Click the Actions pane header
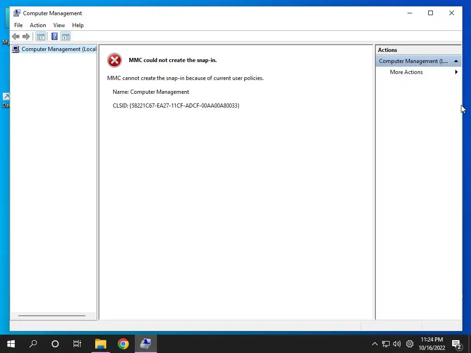Viewport: 471px width, 353px height. pyautogui.click(x=419, y=50)
